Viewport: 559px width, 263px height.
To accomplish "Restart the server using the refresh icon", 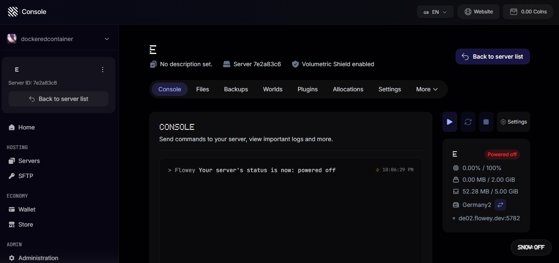I will [x=468, y=122].
